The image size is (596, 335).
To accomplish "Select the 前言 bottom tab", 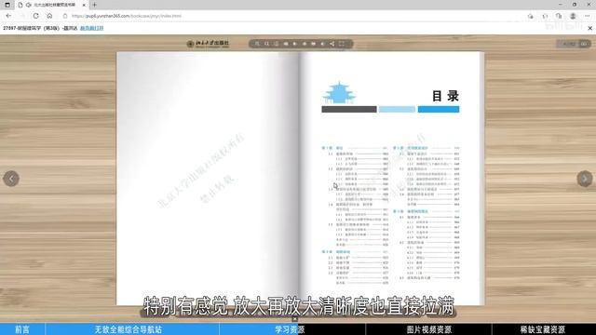I will point(22,329).
